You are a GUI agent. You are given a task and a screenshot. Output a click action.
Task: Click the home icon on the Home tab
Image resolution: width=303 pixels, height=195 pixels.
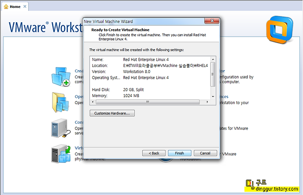pyautogui.click(x=6, y=7)
